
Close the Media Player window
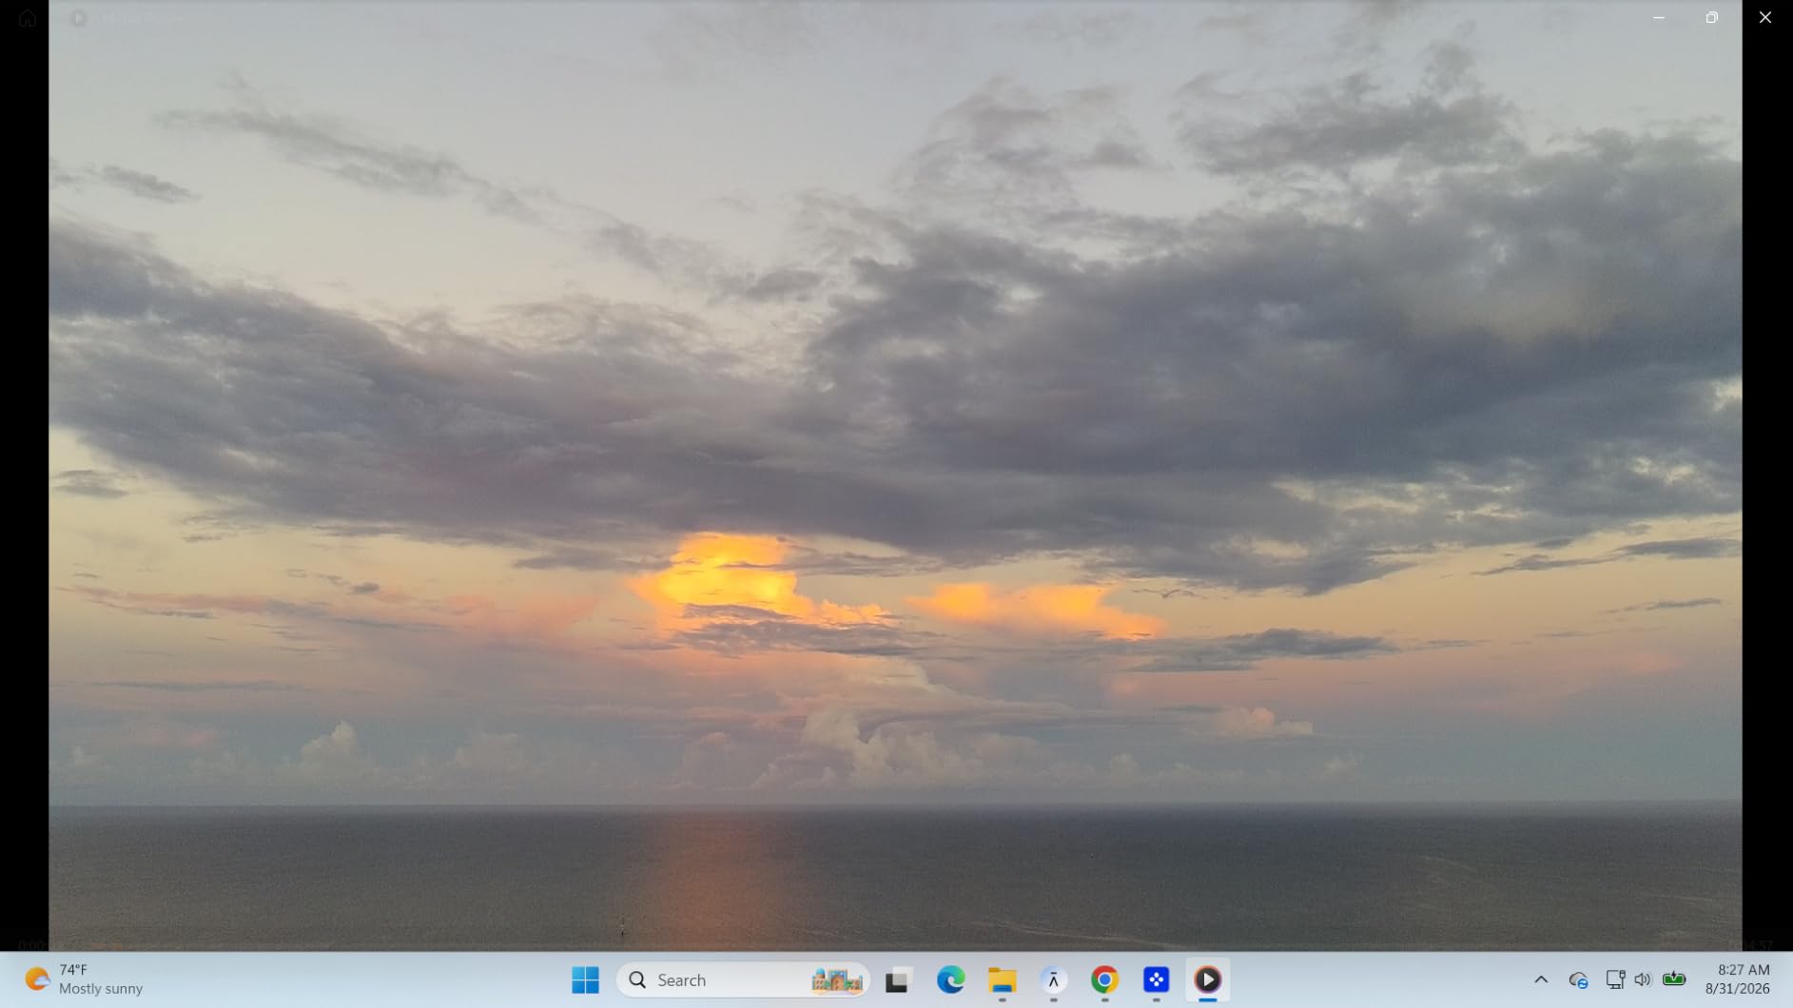1765,18
